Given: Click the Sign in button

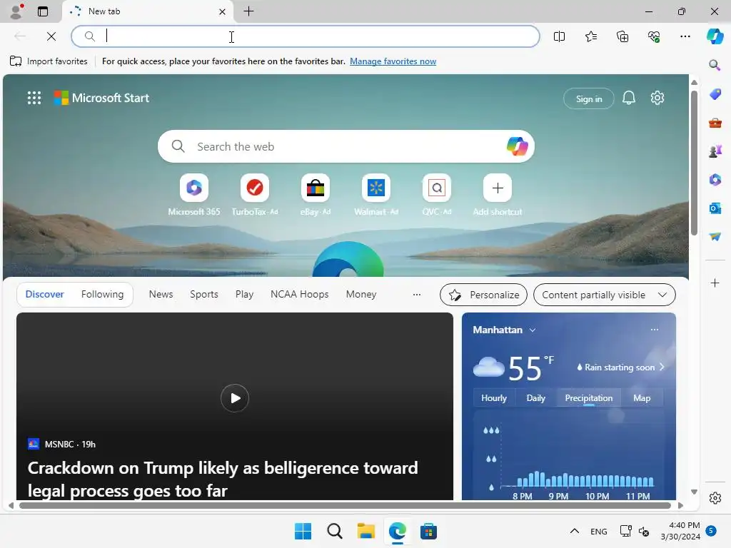Looking at the screenshot, I should pyautogui.click(x=589, y=98).
